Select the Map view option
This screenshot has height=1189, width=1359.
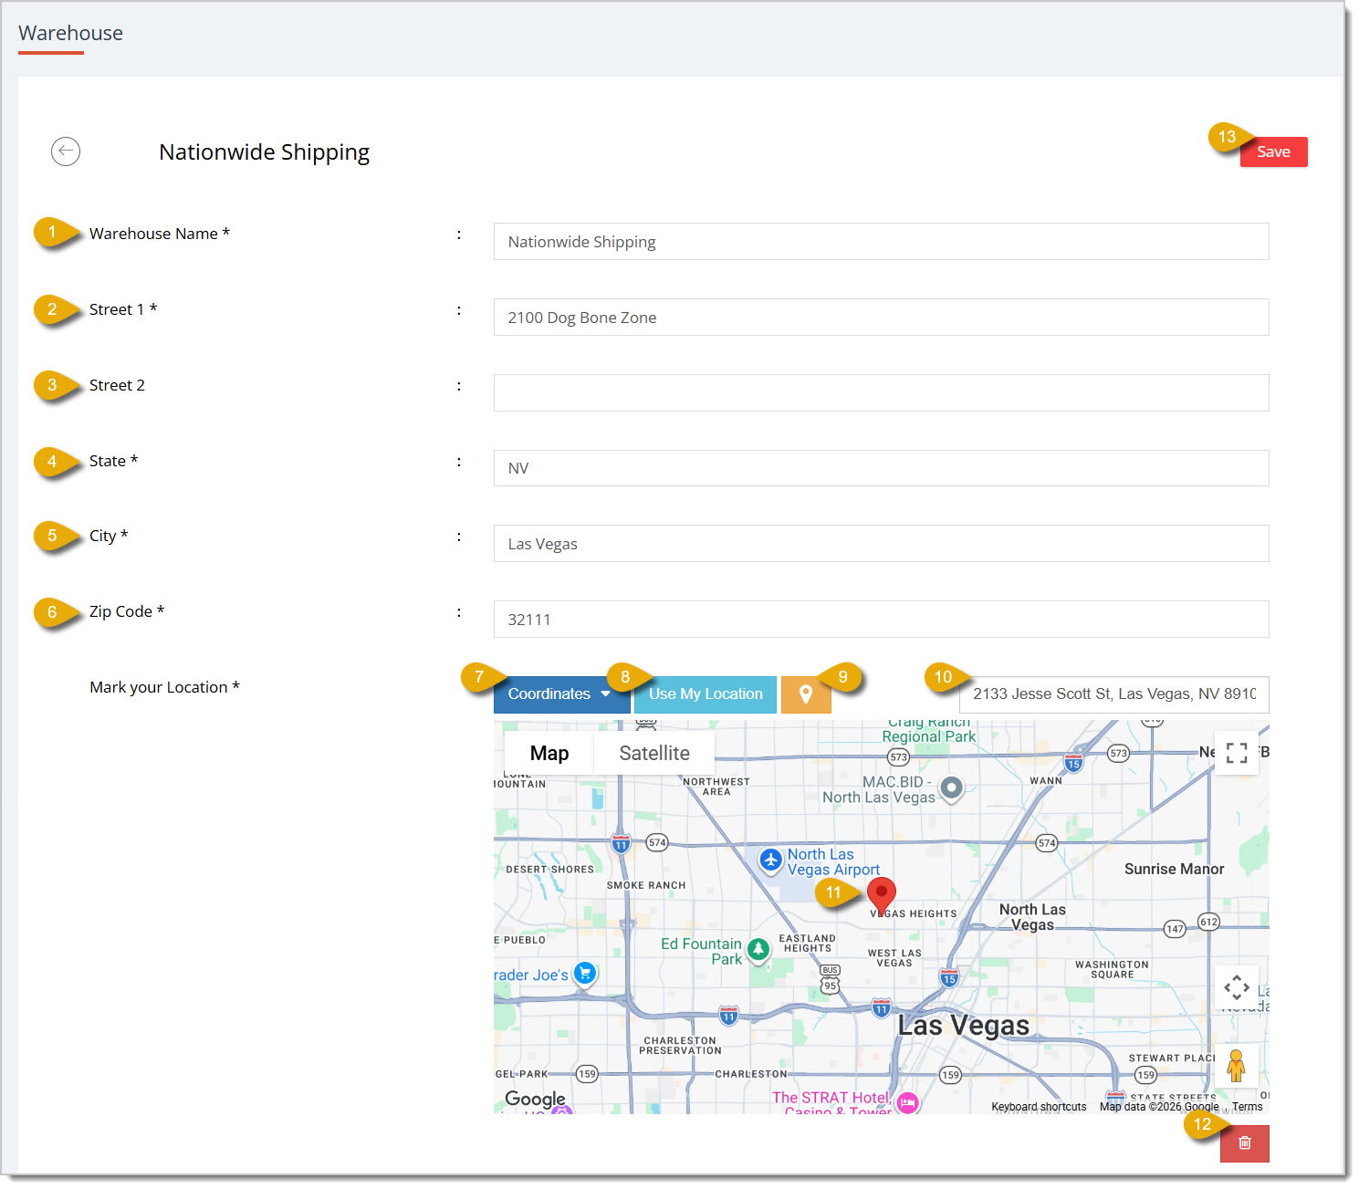tap(549, 753)
